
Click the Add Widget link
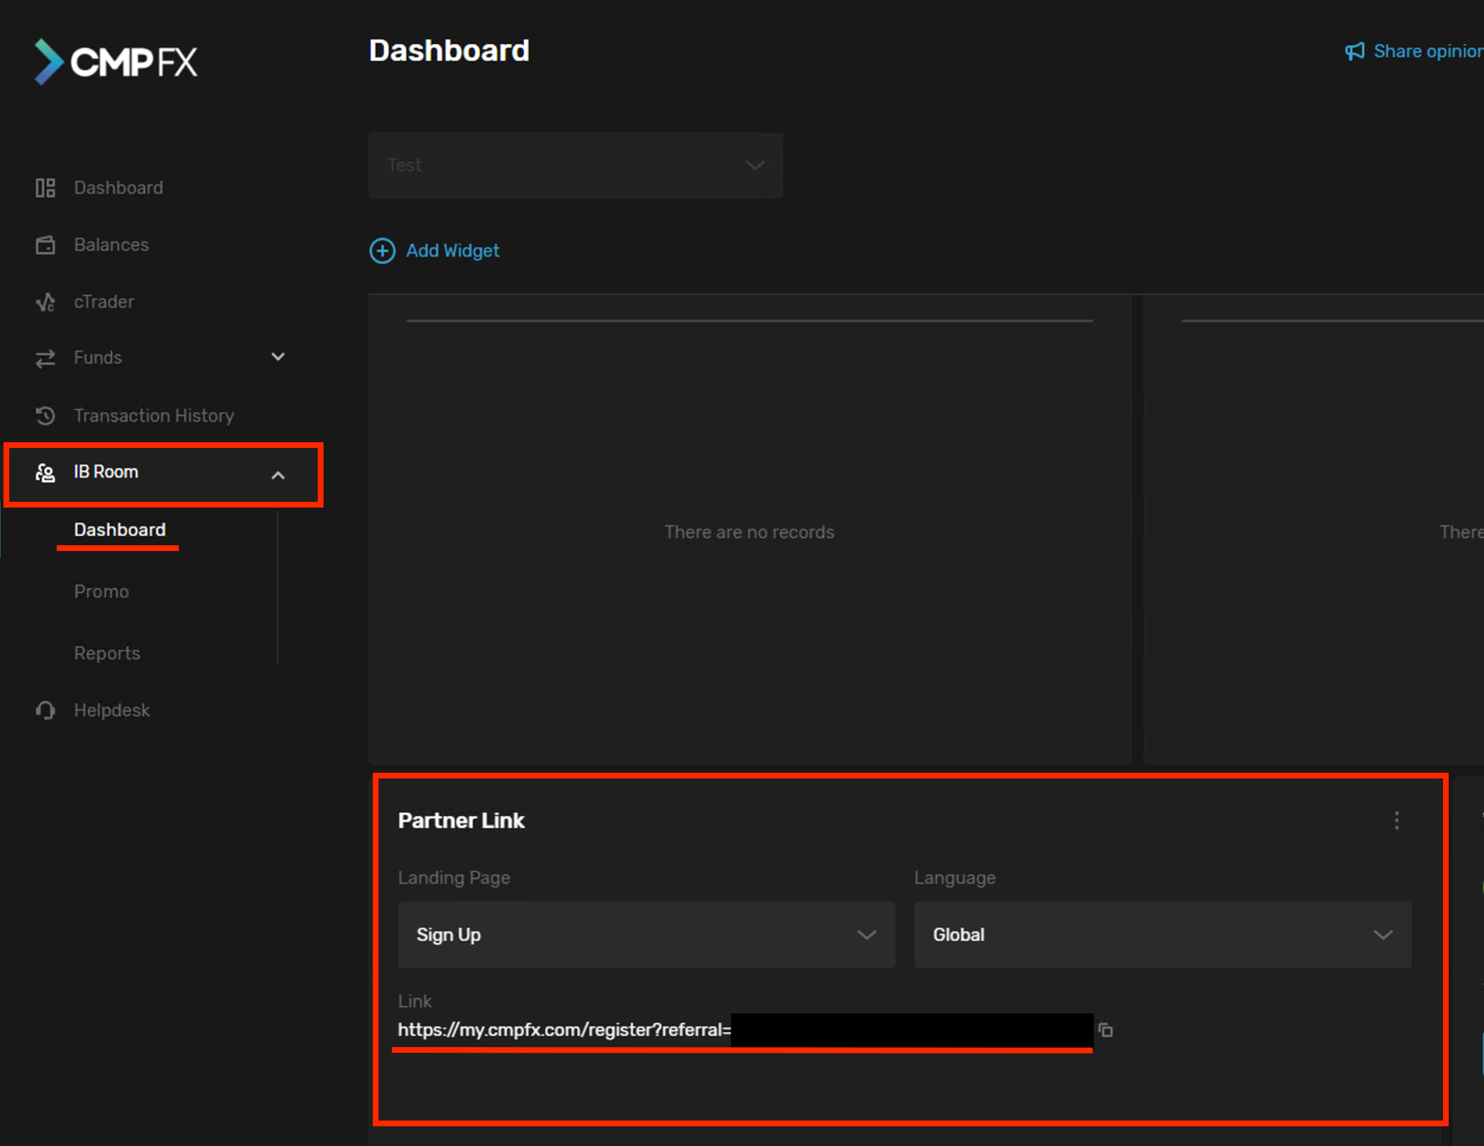click(x=453, y=251)
